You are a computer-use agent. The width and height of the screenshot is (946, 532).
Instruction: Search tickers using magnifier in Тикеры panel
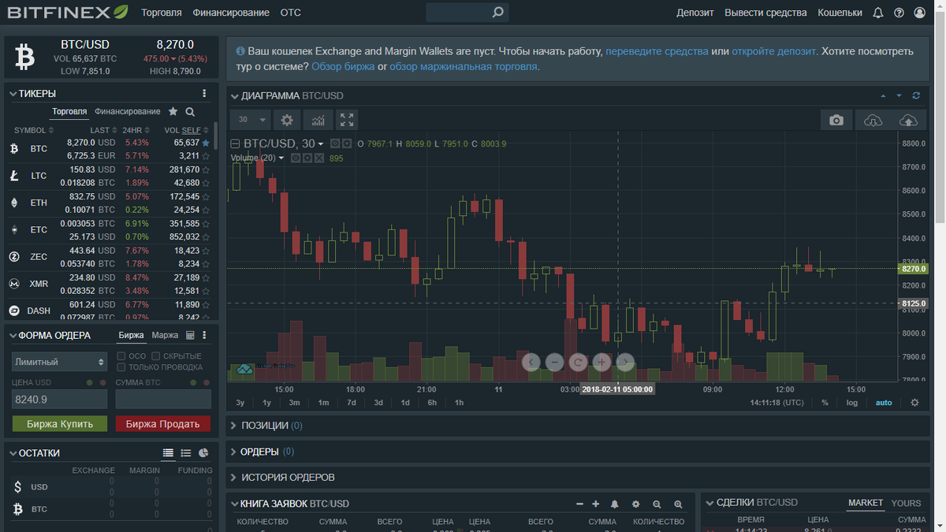pyautogui.click(x=190, y=112)
